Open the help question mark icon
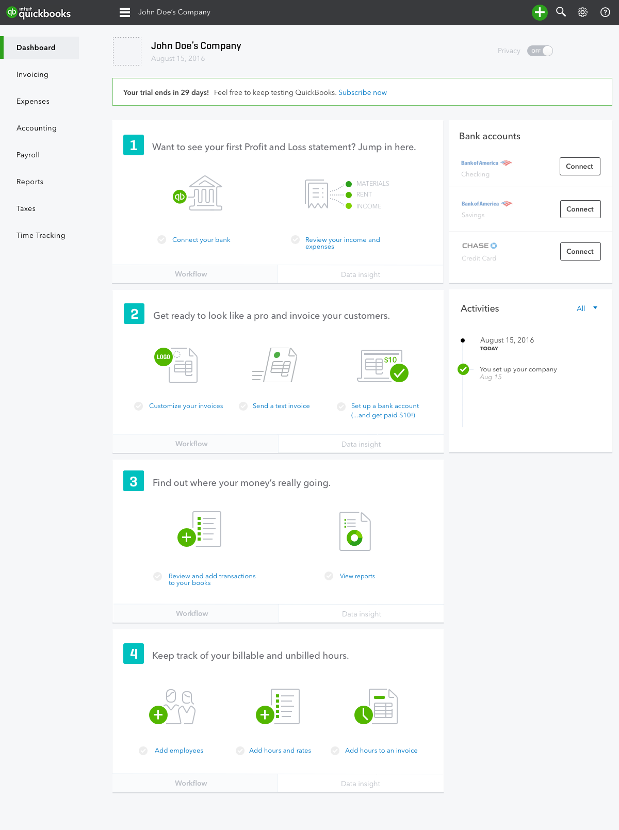The width and height of the screenshot is (619, 830). tap(605, 12)
